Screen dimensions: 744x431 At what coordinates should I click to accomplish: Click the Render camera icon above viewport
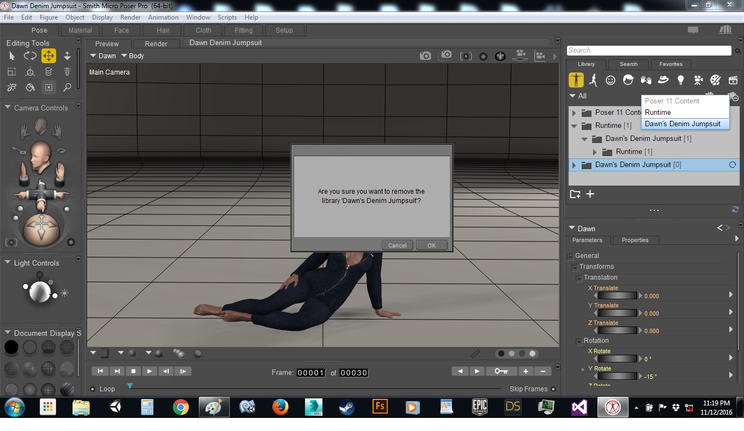pyautogui.click(x=425, y=56)
